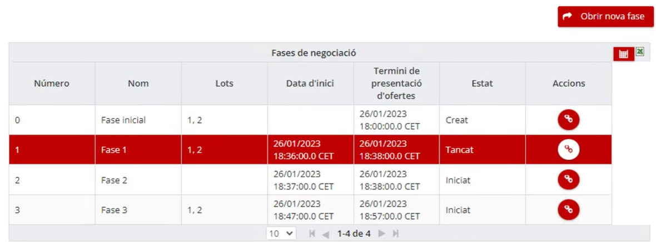Click the Tancat status in Fase 1
Screen dimensions: 656x242
coord(460,150)
